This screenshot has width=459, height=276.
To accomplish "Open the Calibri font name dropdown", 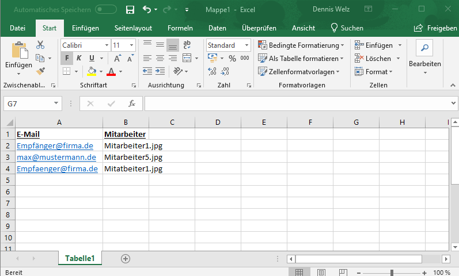I will (x=85, y=45).
